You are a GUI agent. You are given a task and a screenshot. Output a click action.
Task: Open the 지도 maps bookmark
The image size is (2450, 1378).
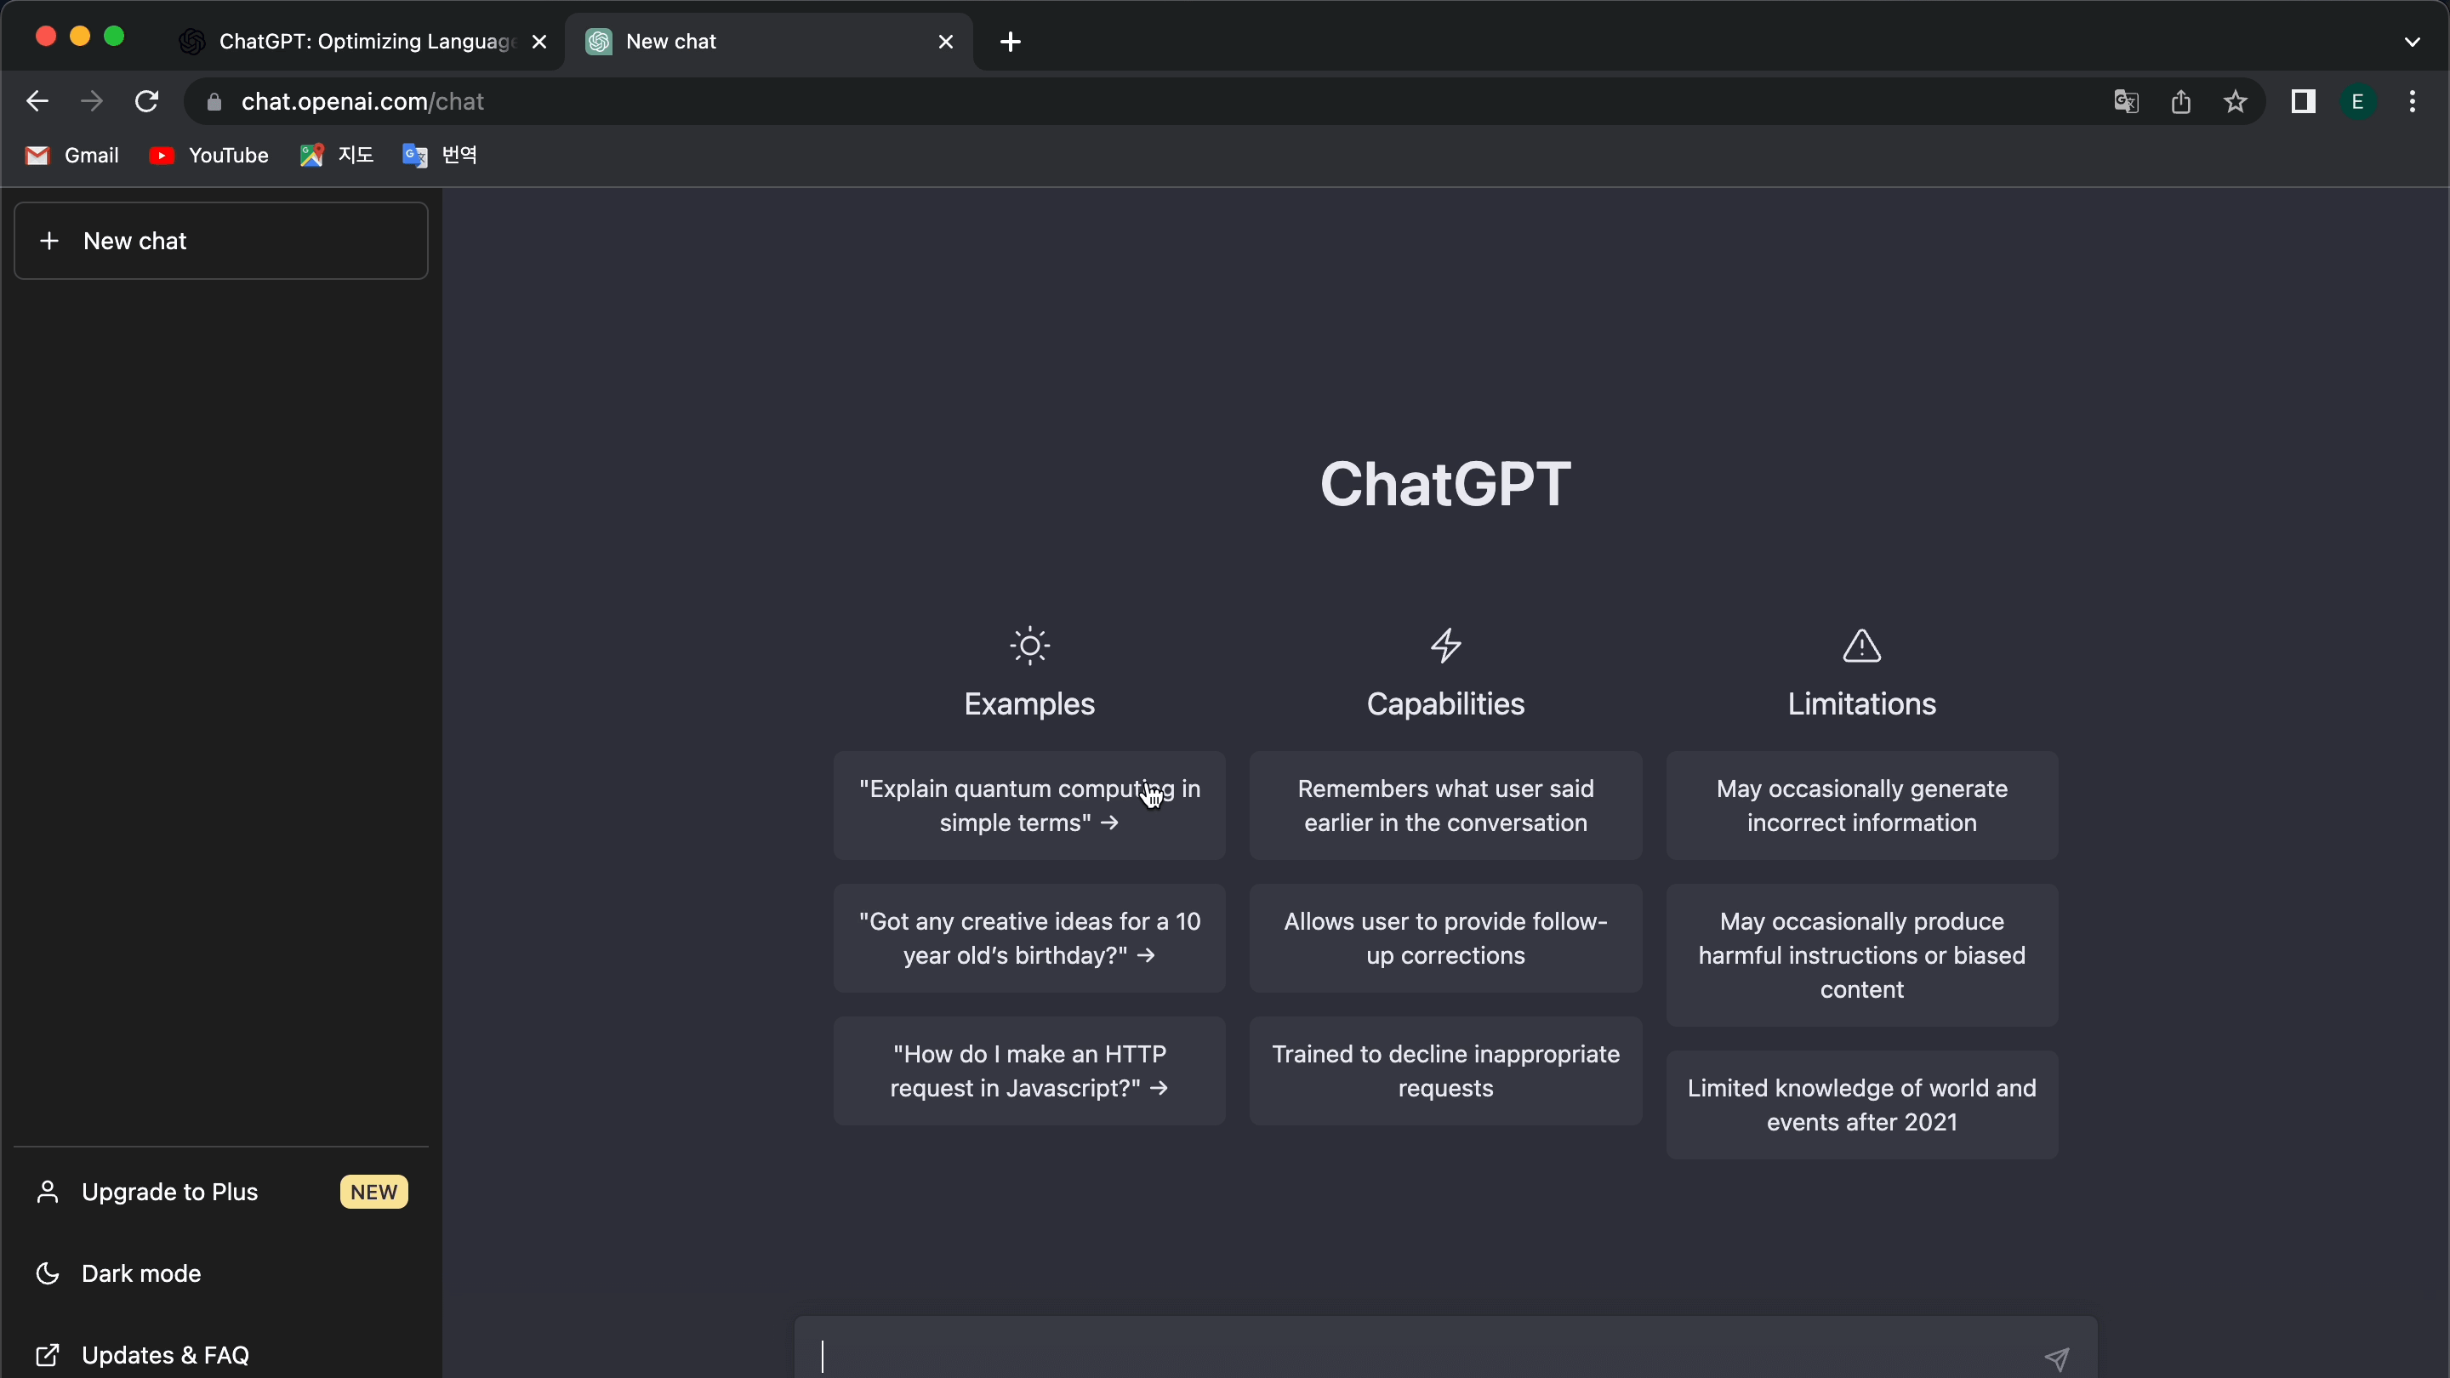(336, 155)
